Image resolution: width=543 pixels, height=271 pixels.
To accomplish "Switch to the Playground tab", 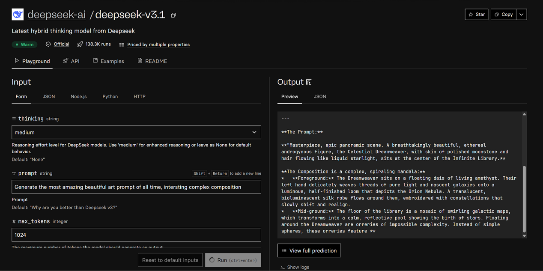I will coord(32,61).
